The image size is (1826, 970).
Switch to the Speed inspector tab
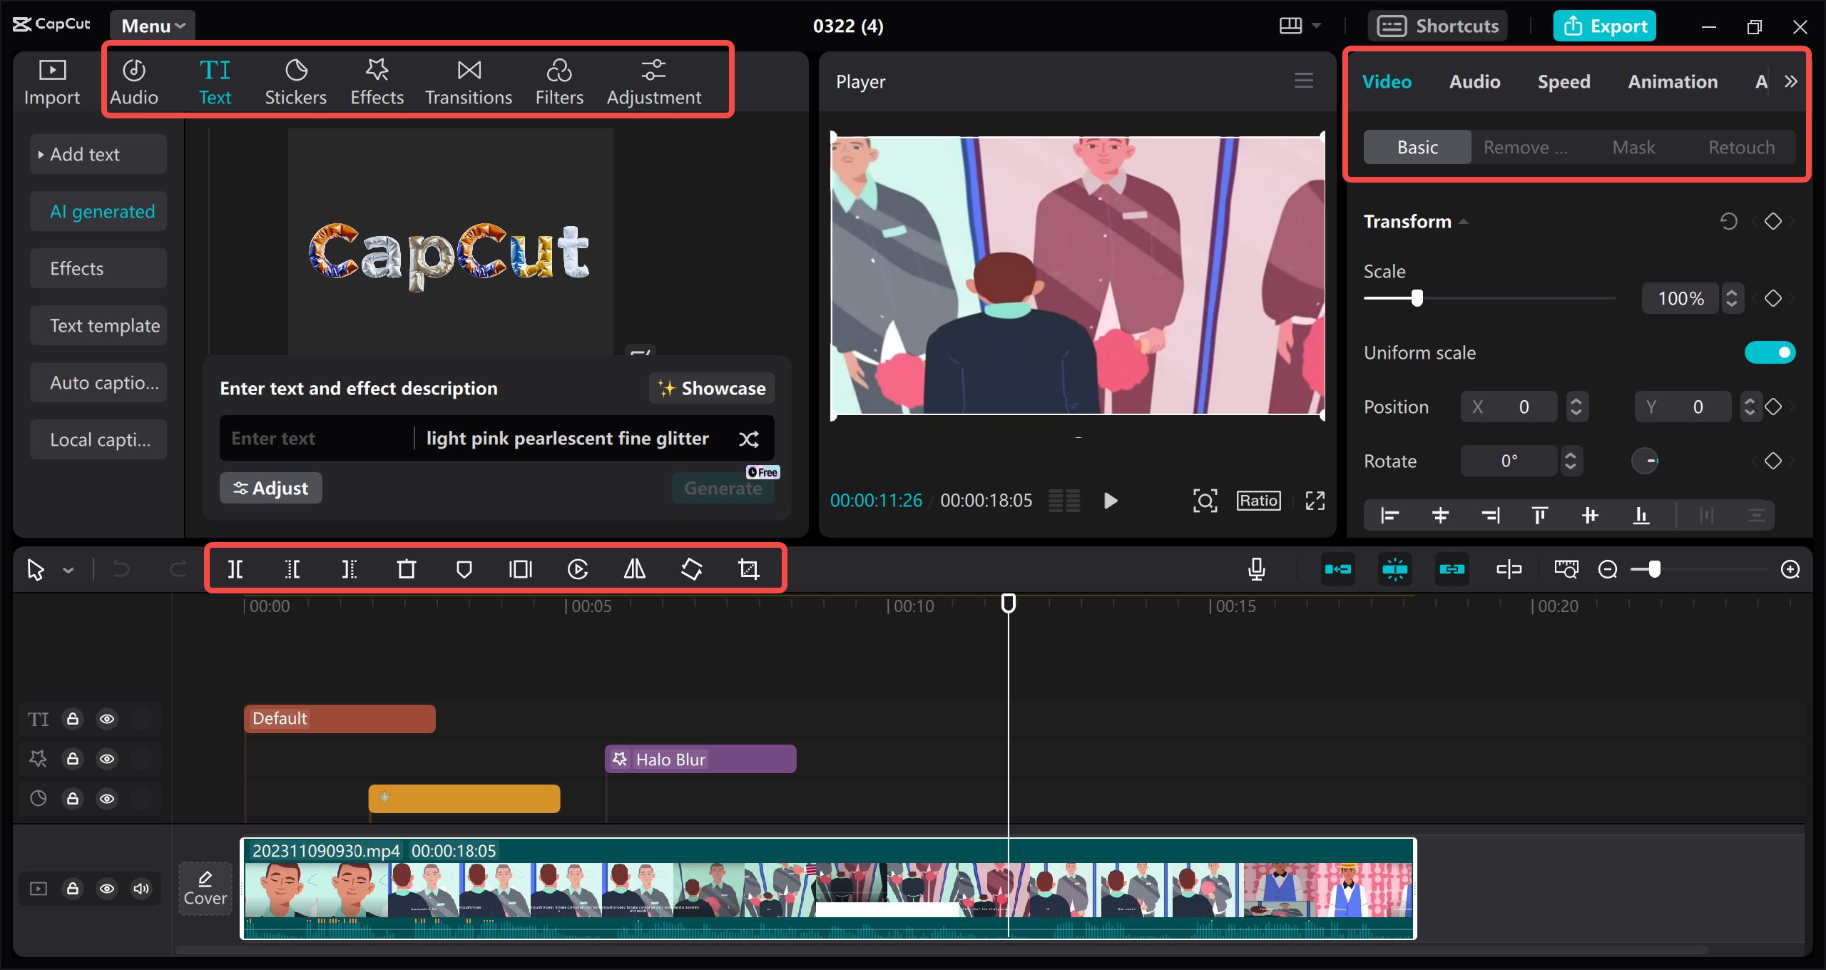click(1564, 82)
